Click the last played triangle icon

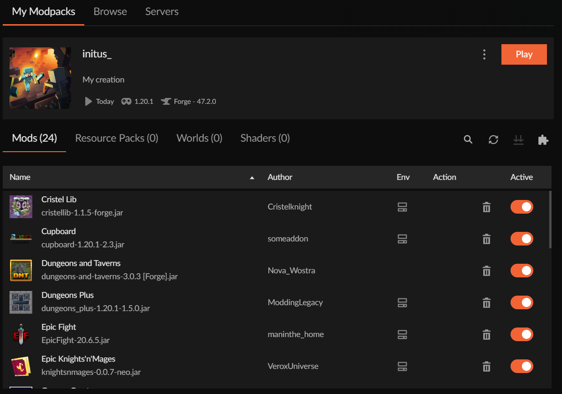[x=88, y=101]
